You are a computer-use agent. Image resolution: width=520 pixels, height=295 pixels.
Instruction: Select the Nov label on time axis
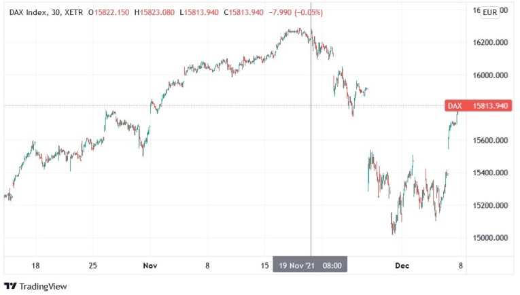coord(150,265)
